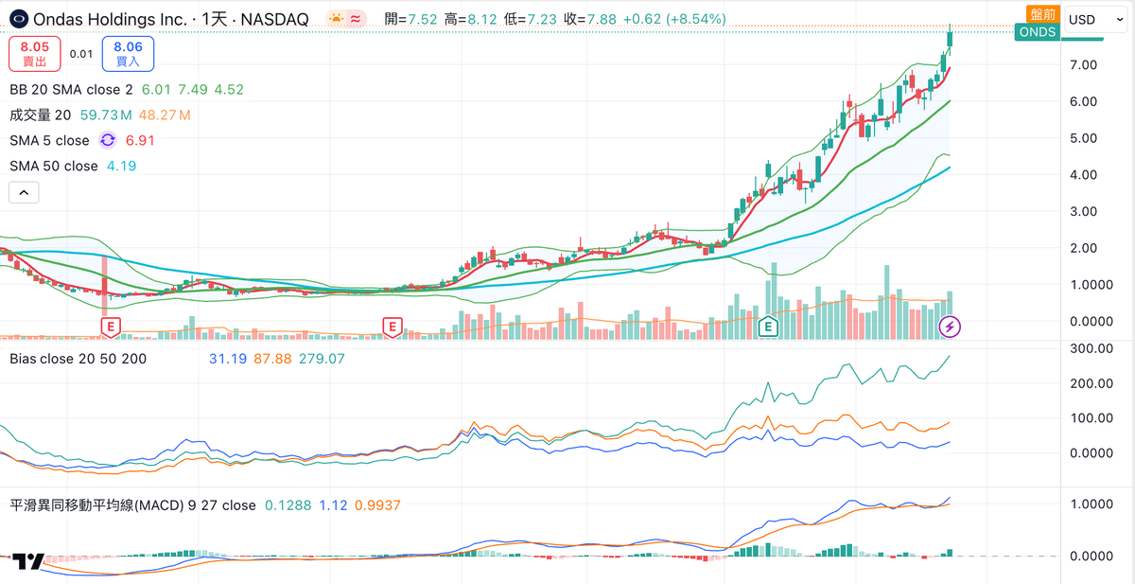Click the 7.00 price axis label
The width and height of the screenshot is (1135, 584).
point(1083,64)
